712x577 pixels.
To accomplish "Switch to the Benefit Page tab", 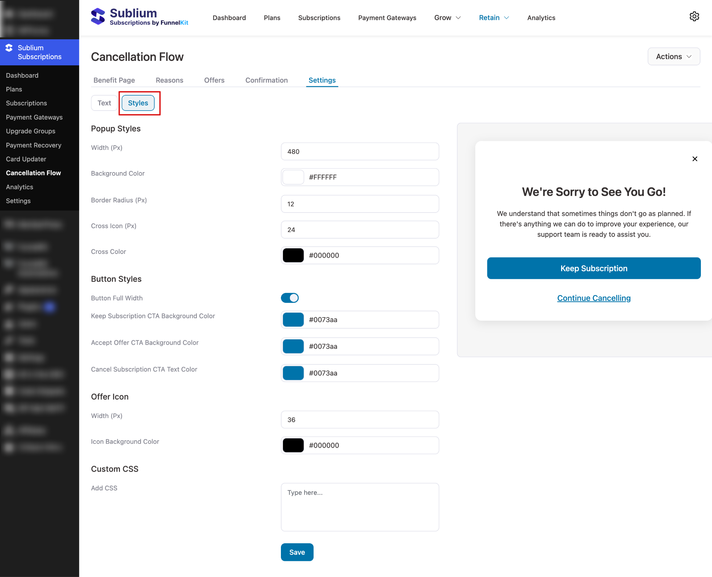I will (x=114, y=80).
